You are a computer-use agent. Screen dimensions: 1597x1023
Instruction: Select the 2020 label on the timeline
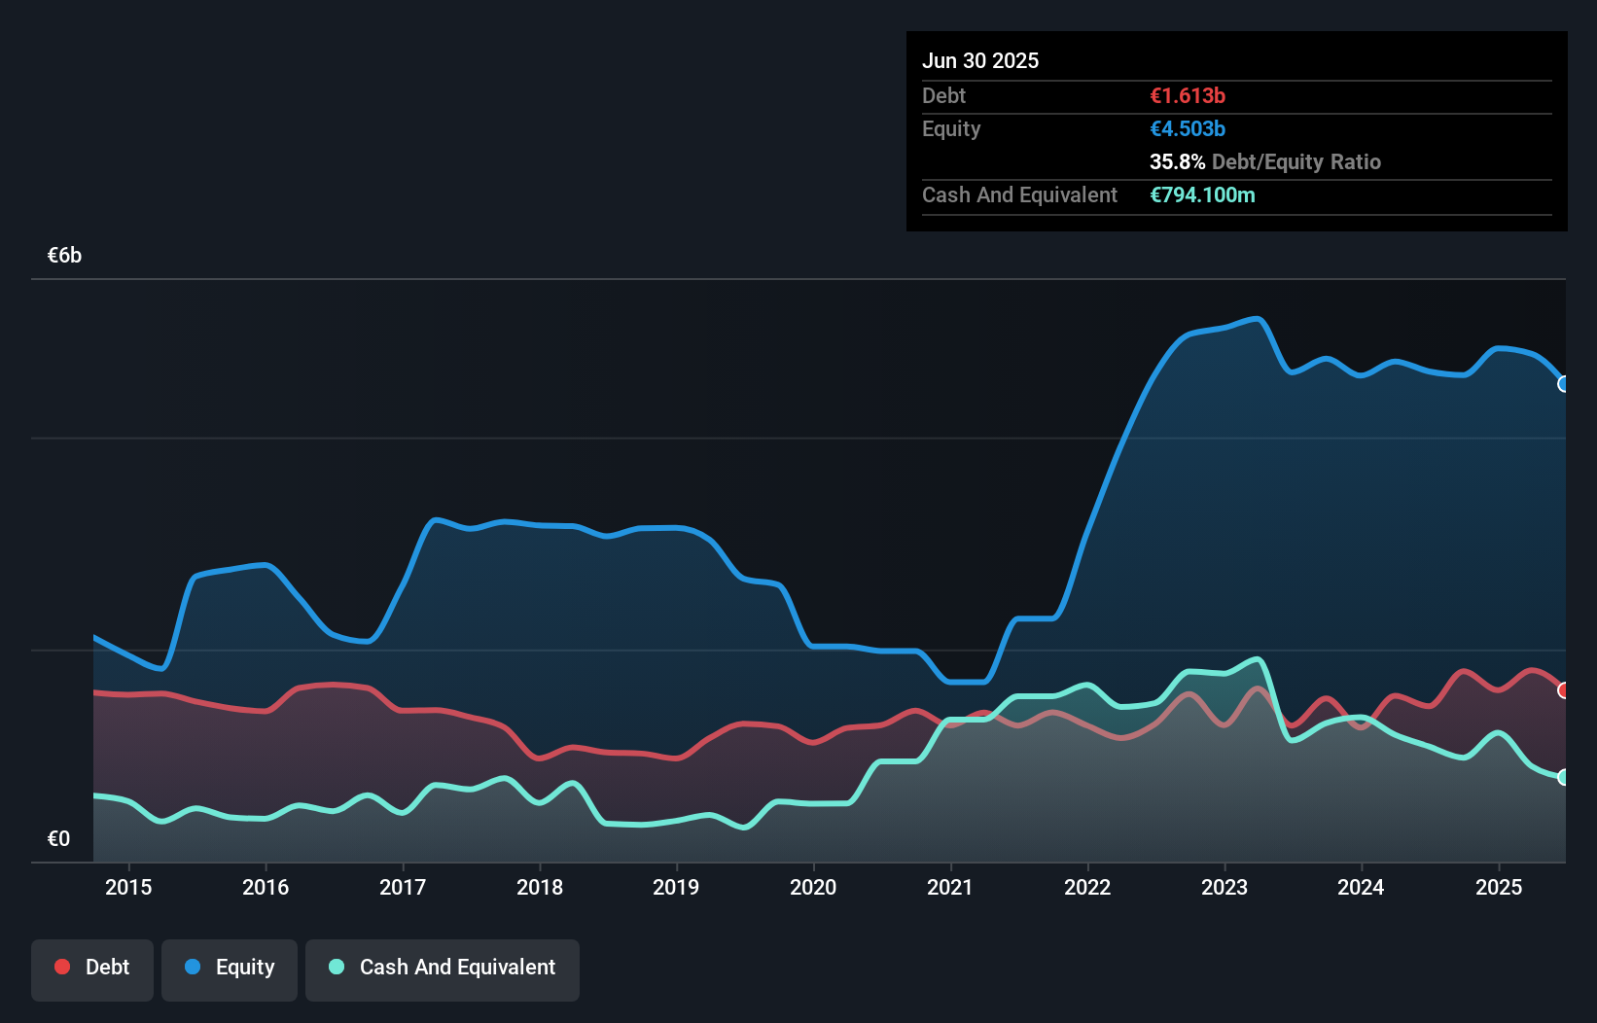click(814, 887)
